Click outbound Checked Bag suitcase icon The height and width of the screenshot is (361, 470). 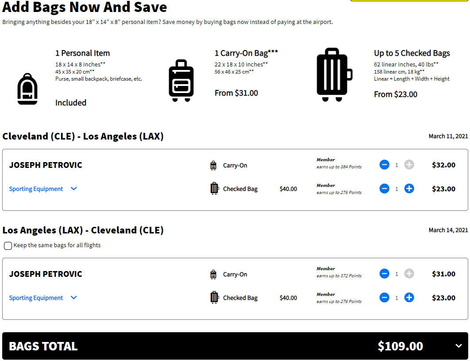coord(214,188)
